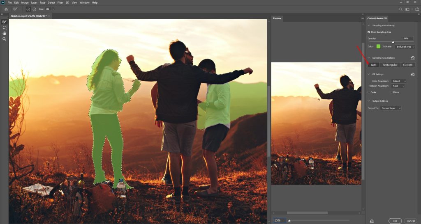Screen dimensions: 421x224
Task: Click the Sampling Brush preset icon in options bar
Action: tap(15, 9)
